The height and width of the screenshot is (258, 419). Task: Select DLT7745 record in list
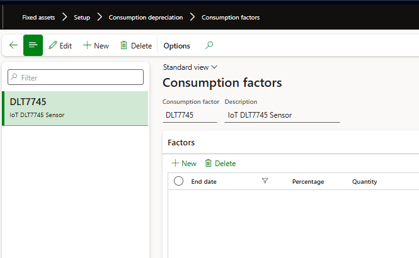point(76,108)
